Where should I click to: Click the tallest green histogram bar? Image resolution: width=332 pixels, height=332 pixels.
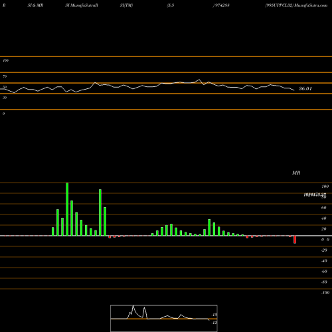(x=67, y=209)
